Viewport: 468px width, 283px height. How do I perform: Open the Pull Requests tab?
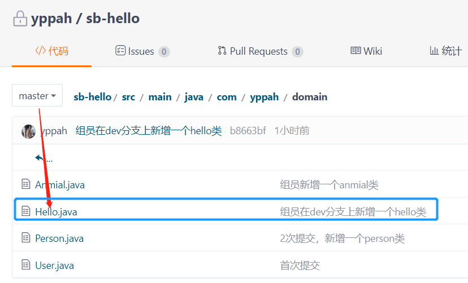coord(260,51)
